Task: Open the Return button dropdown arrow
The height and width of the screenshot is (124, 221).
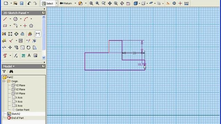Action: [75, 3]
